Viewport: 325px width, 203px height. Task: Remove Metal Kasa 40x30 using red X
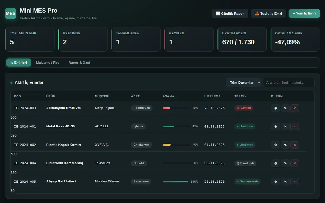pos(295,126)
